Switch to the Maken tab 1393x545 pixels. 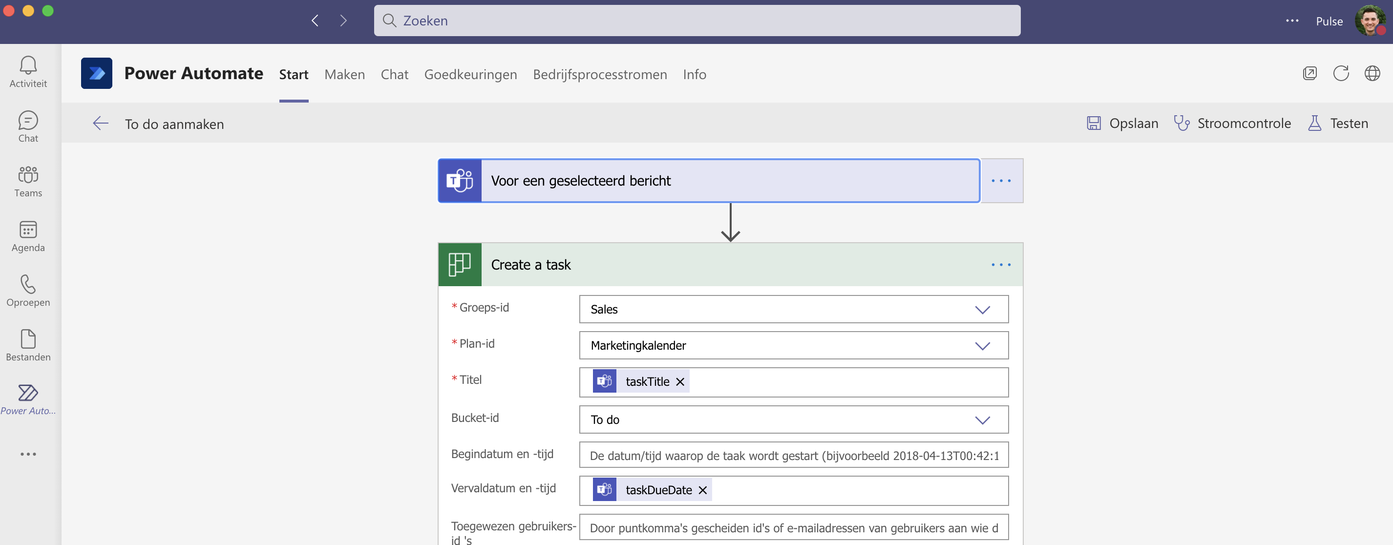click(344, 75)
